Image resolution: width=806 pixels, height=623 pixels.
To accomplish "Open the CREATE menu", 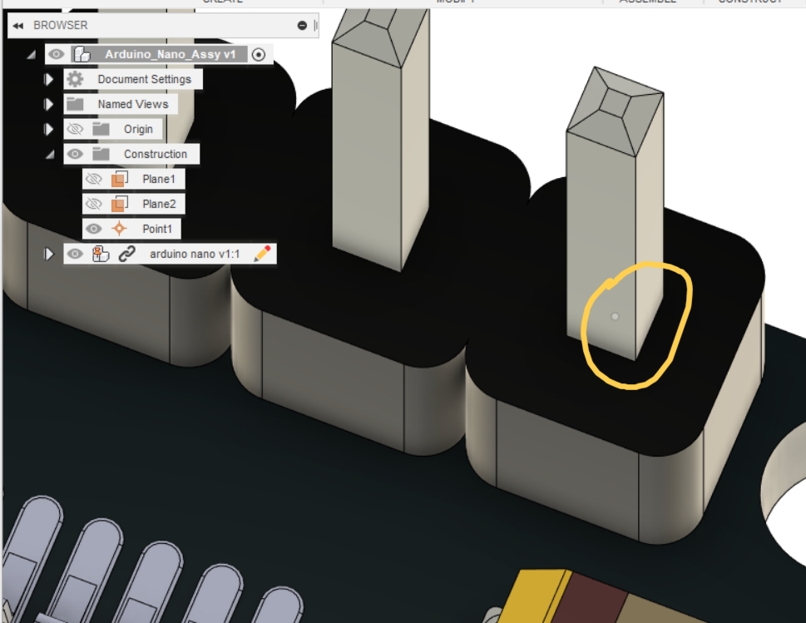I will click(220, 2).
